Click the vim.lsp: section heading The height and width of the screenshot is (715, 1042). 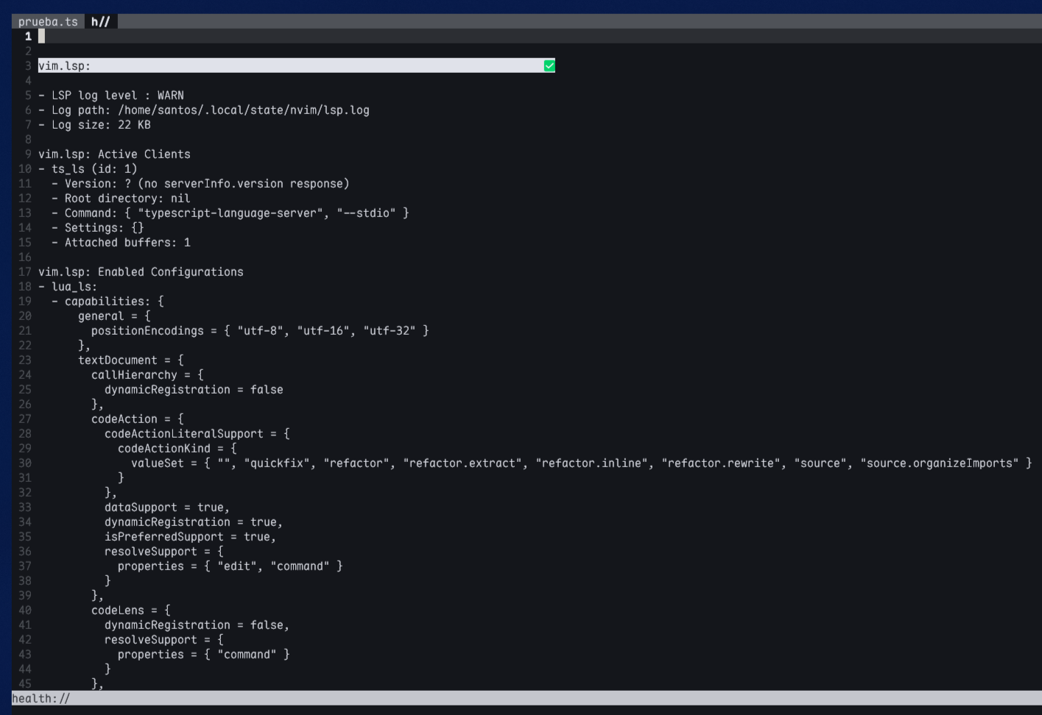click(x=65, y=66)
